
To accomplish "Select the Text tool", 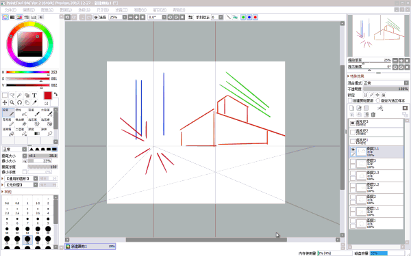I will (x=34, y=95).
